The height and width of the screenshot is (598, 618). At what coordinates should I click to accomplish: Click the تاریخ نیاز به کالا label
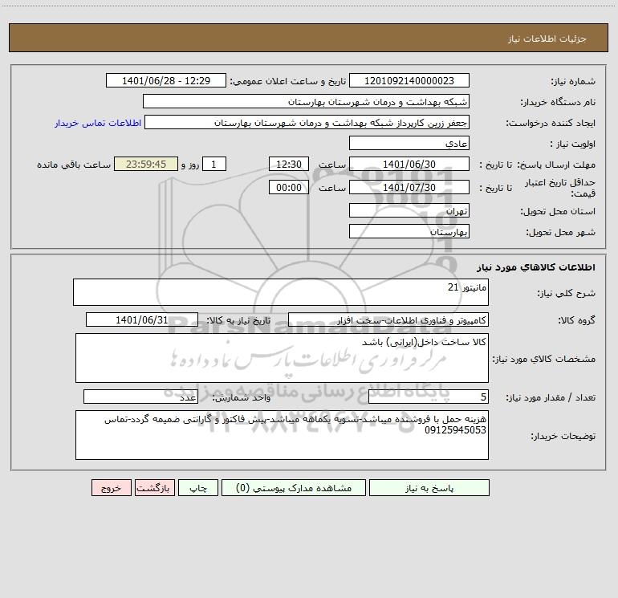pyautogui.click(x=238, y=320)
